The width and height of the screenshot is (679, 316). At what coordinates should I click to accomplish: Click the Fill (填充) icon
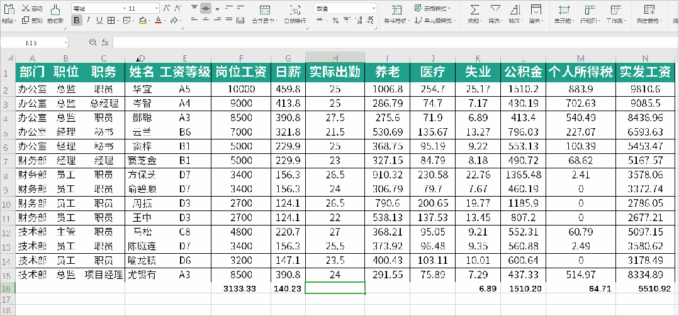[x=536, y=9]
